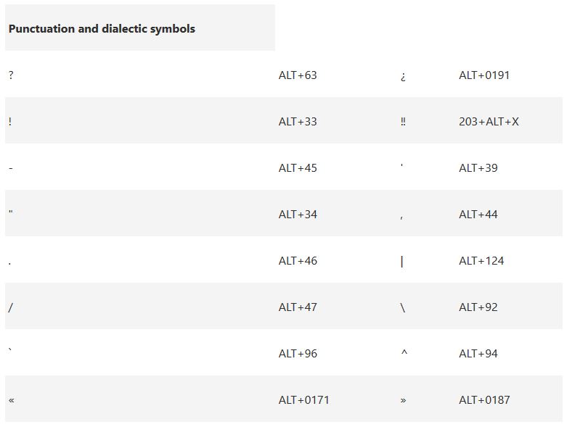
Task: Click the ALT+47 forward slash code
Action: point(298,307)
